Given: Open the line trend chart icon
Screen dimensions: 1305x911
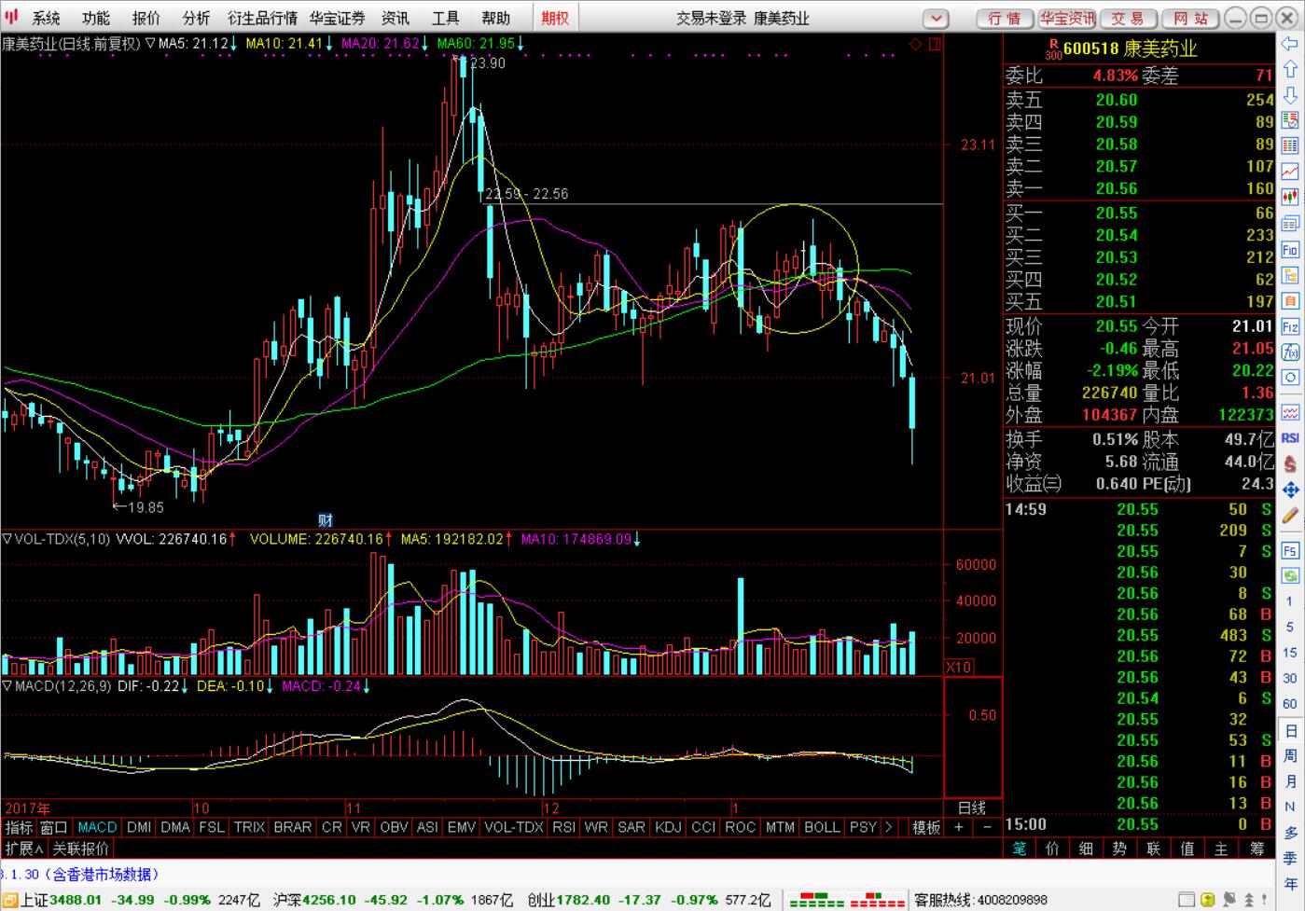Looking at the screenshot, I should click(x=1290, y=172).
